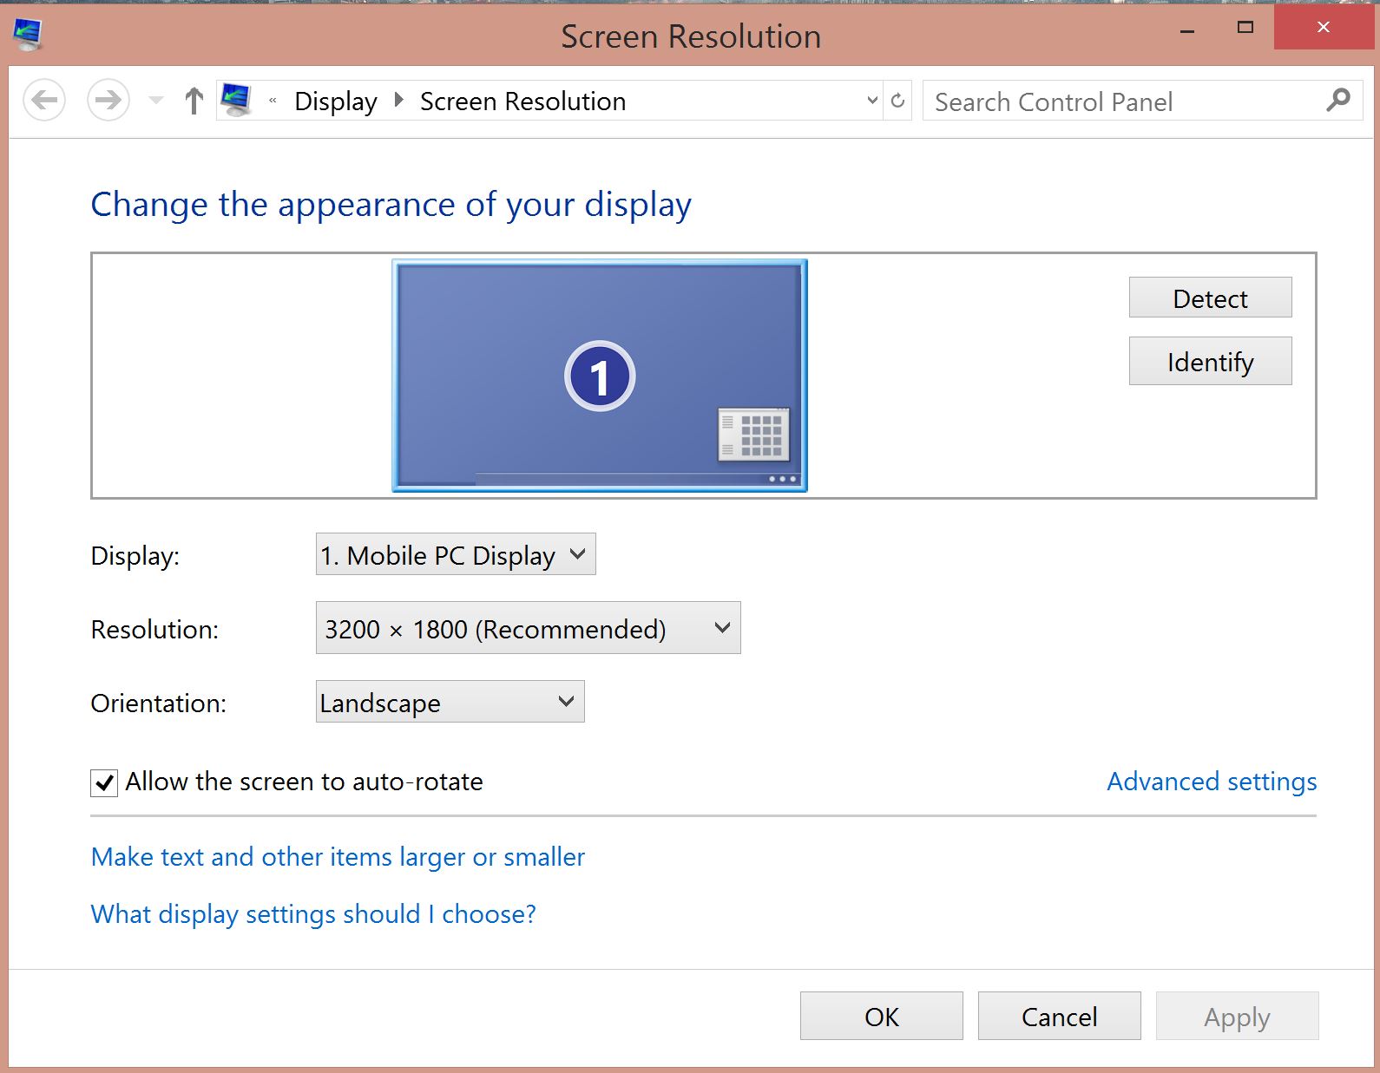Click Screen Resolution breadcrumb item

point(522,101)
